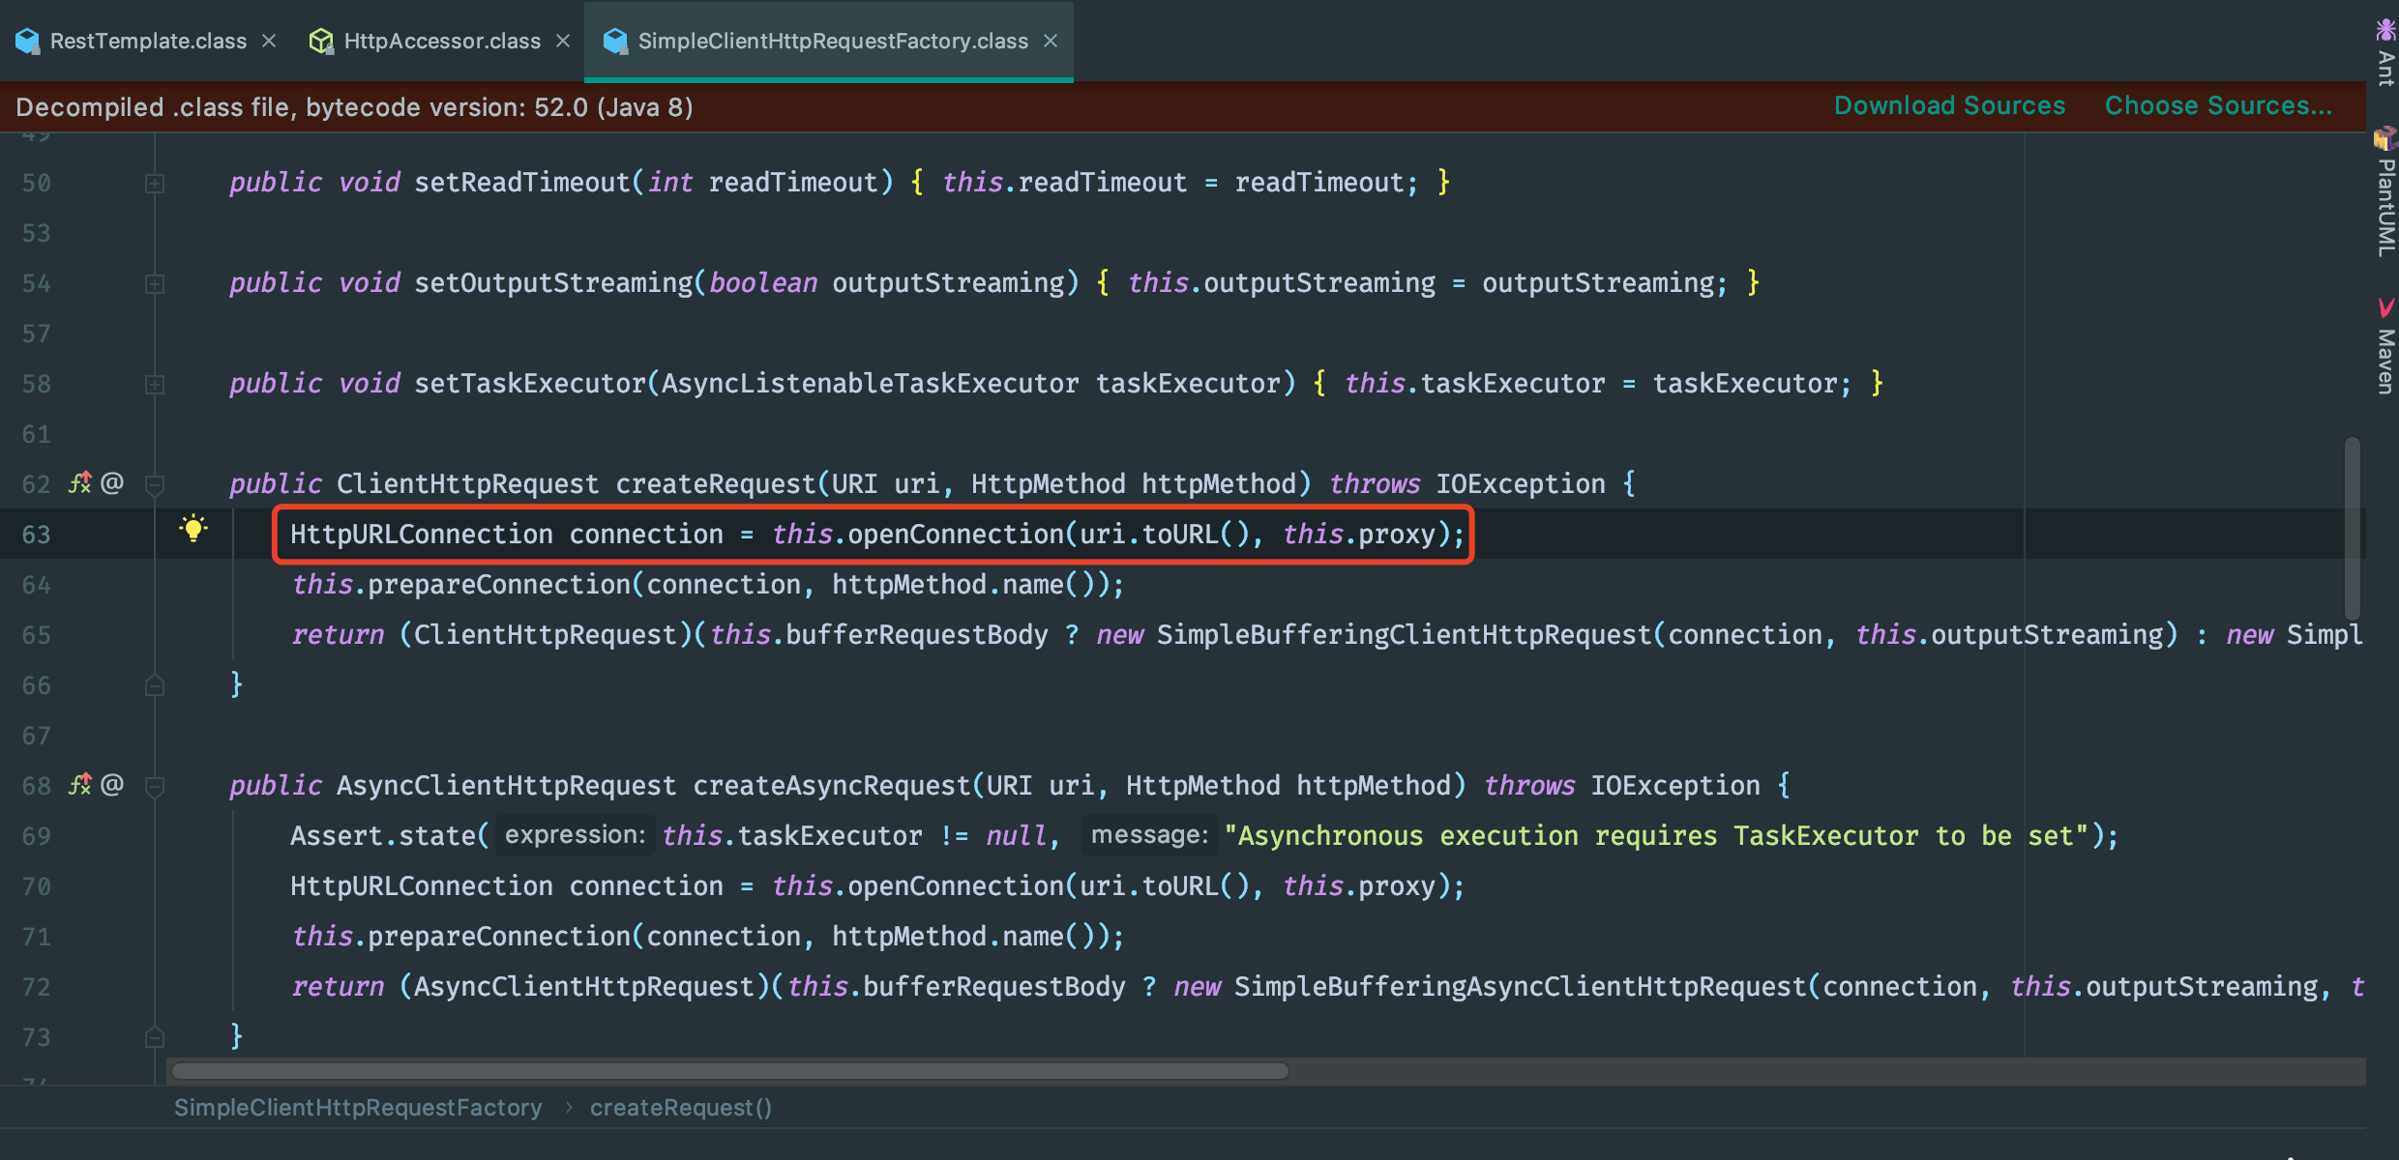Collapse the createRequest method fold marker

(x=155, y=483)
